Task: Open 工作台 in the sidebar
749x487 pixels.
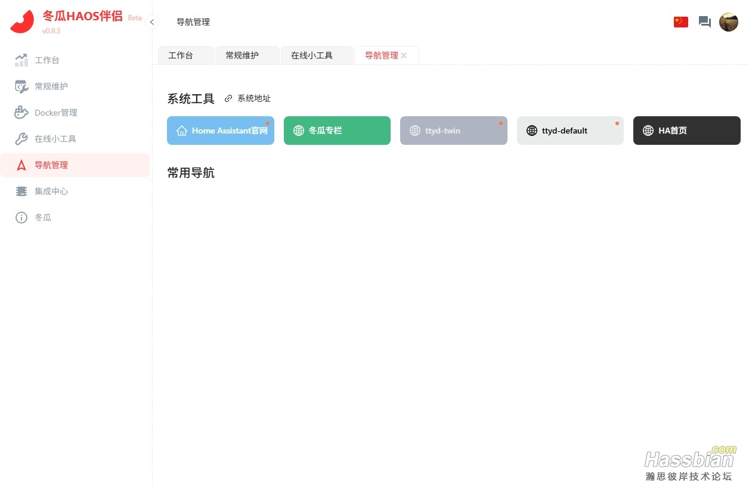Action: click(x=75, y=60)
